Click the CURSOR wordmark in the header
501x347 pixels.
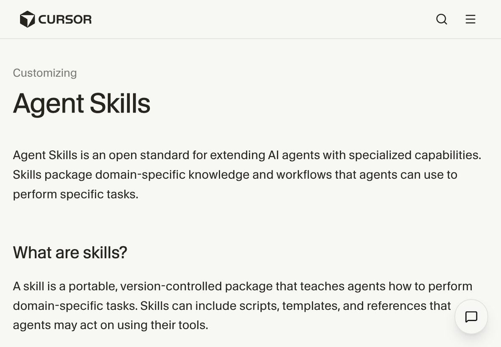click(65, 19)
